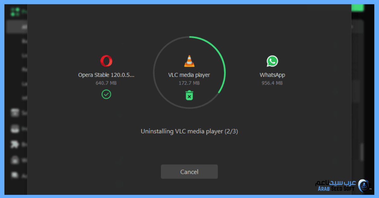This screenshot has height=198, width=379.
Task: Click the Cancel button
Action: coord(189,172)
